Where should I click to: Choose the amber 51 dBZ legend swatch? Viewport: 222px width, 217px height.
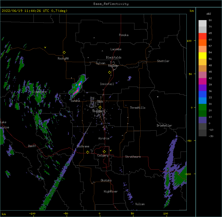click(x=202, y=62)
